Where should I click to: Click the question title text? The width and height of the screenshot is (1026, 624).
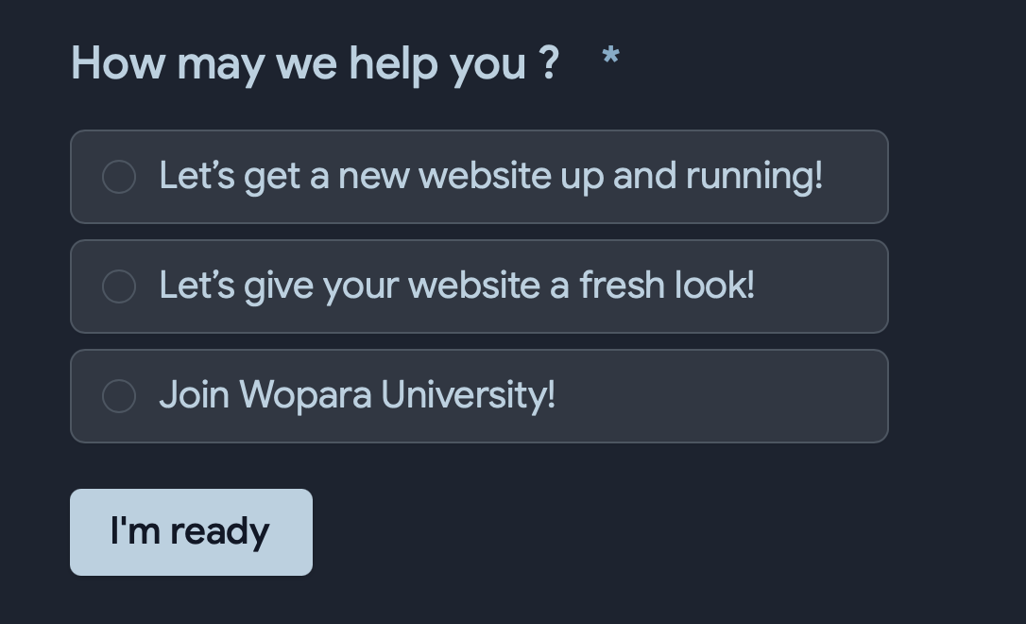pyautogui.click(x=315, y=62)
